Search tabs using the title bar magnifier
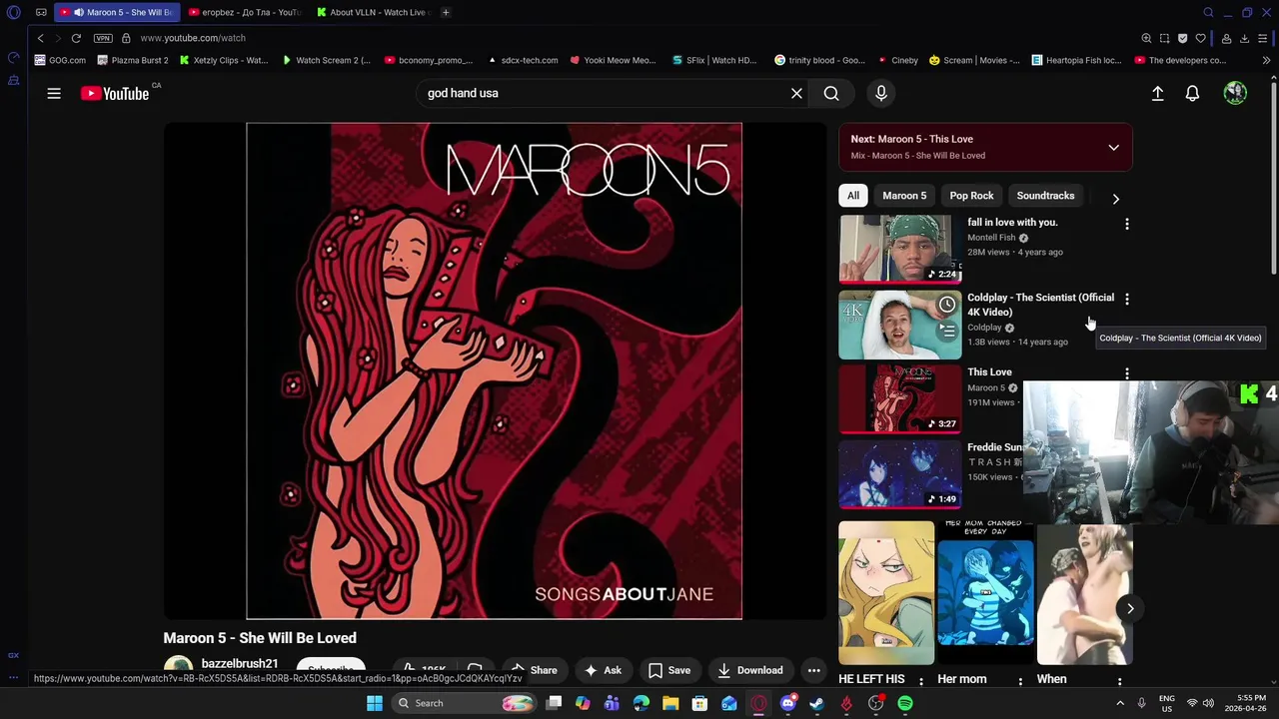 (x=1208, y=12)
